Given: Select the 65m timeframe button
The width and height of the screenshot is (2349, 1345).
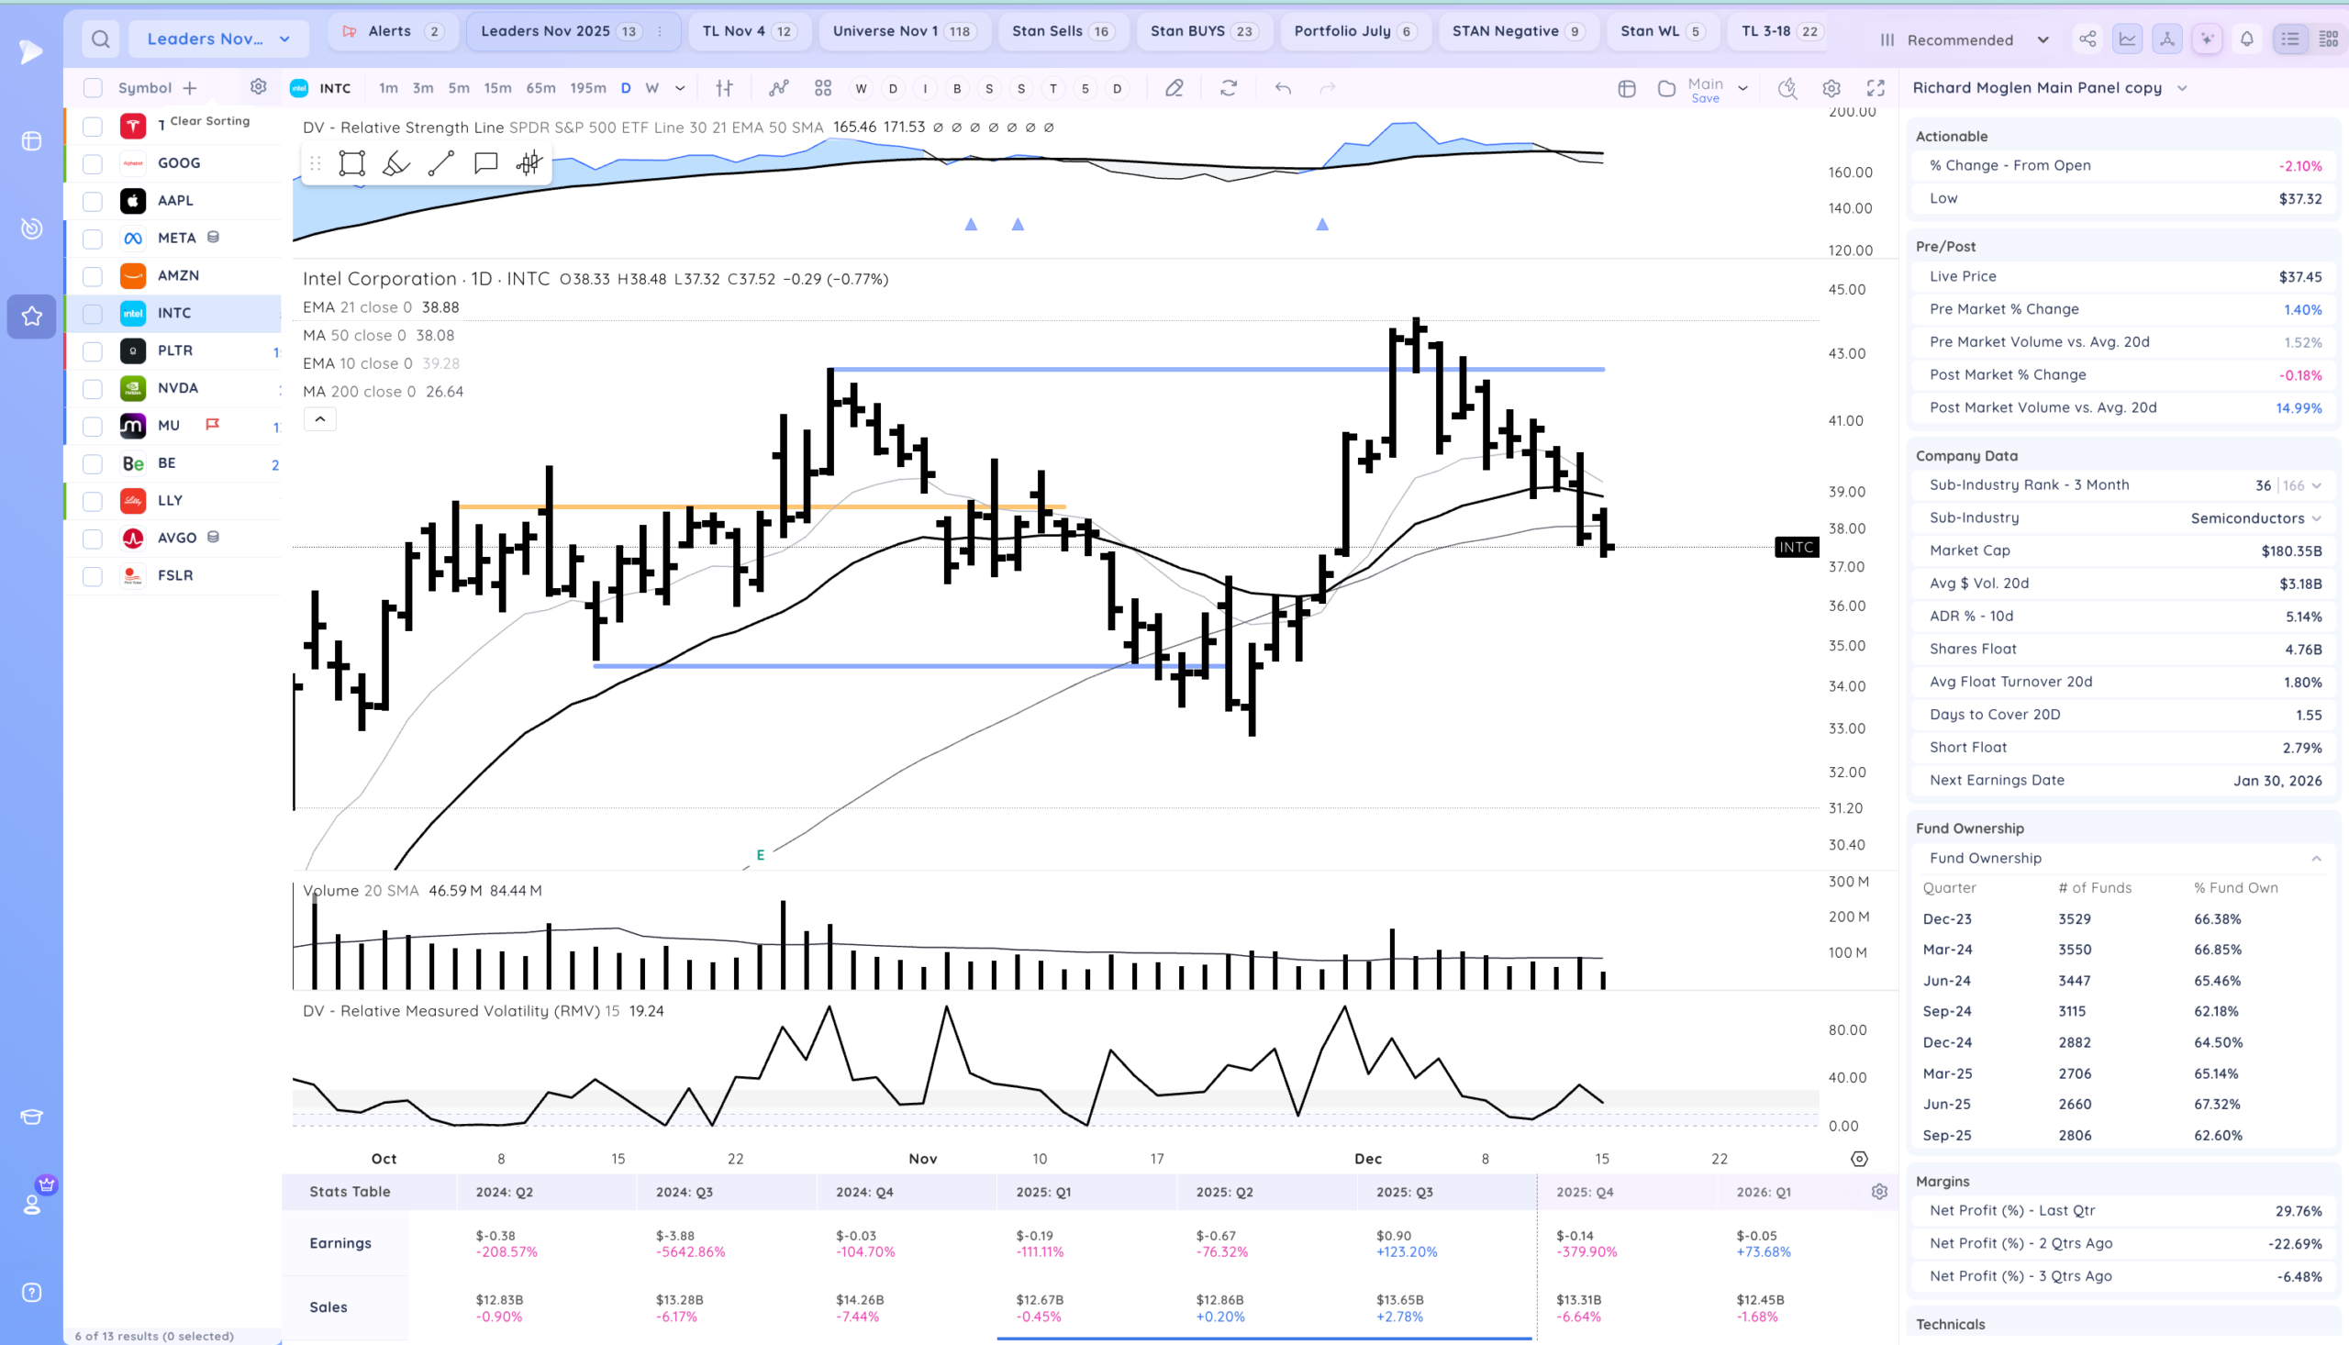Looking at the screenshot, I should [540, 88].
